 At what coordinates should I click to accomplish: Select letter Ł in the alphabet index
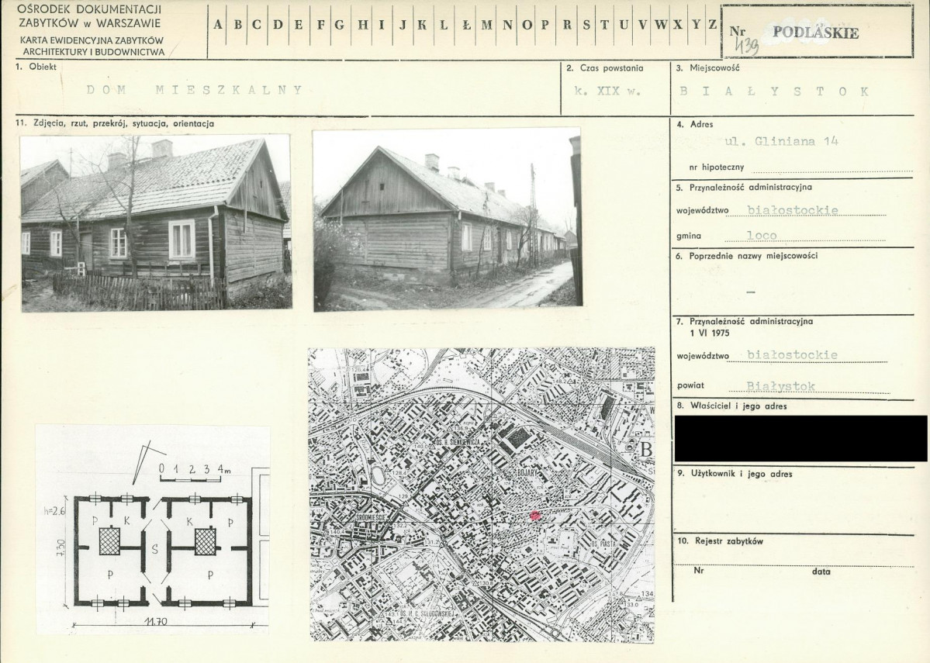coord(465,24)
